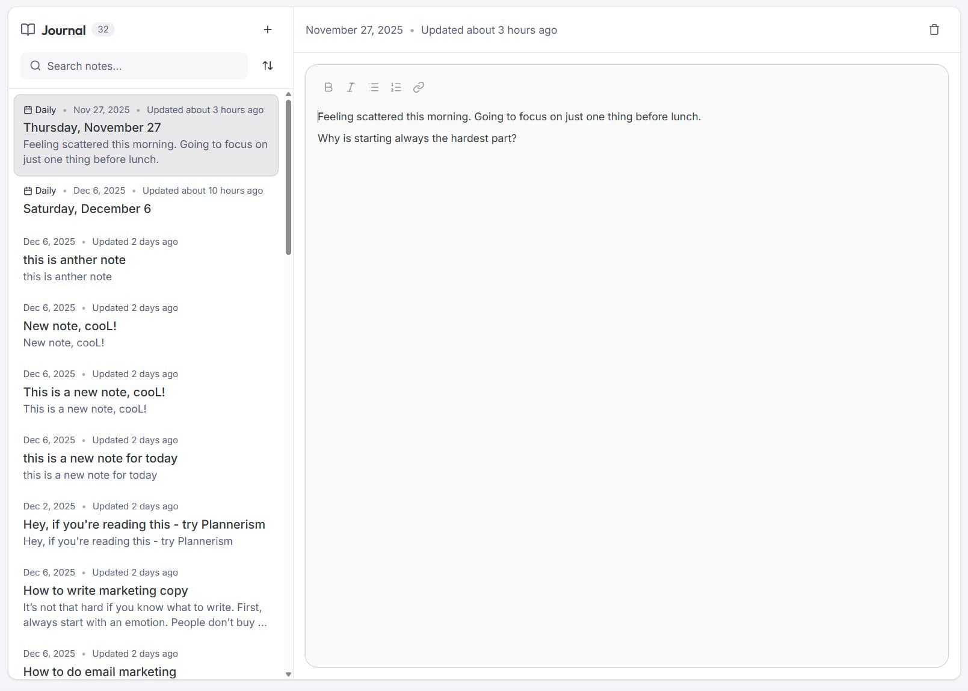Open 'How to write marketing copy' note
The height and width of the screenshot is (691, 968).
tap(105, 591)
